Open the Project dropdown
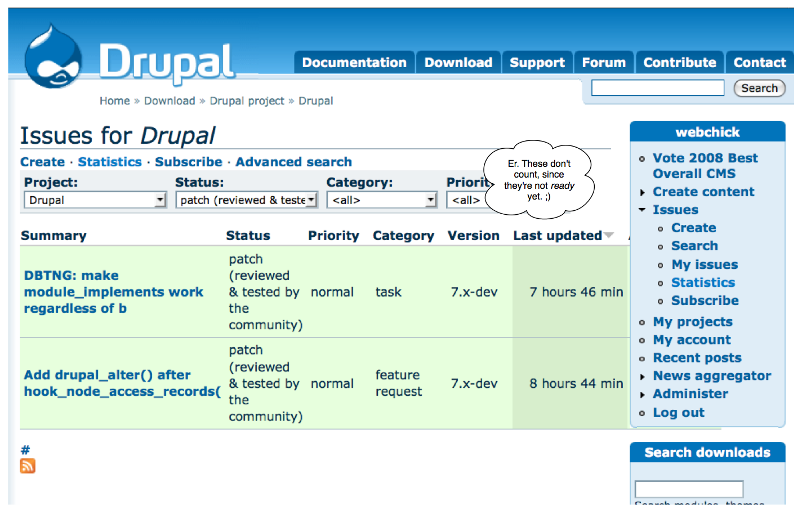Viewport: 802px width, 513px height. [x=95, y=200]
